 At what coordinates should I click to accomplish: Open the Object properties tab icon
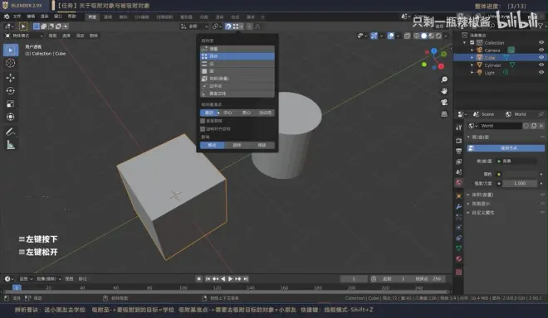[x=459, y=196]
